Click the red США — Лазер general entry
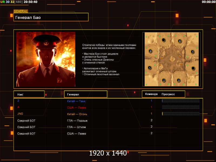Viewport: 216px width, 162px height. (x=77, y=107)
